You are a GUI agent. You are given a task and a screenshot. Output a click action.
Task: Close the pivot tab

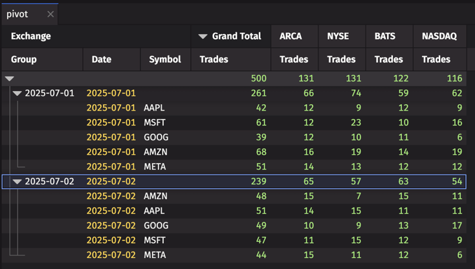coord(50,14)
